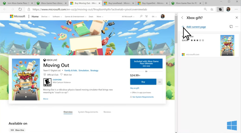Expand the Software menu

click(x=57, y=17)
